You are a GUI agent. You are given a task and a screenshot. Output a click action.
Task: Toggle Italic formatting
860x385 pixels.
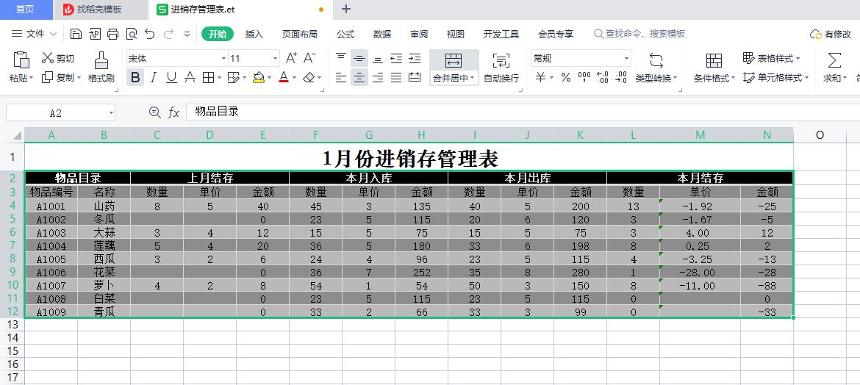click(x=154, y=77)
